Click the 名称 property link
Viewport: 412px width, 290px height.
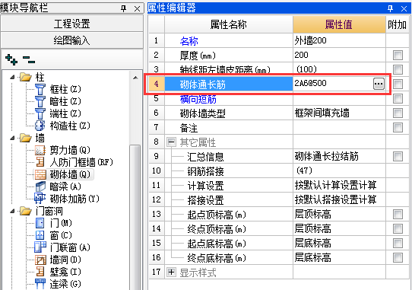pos(189,41)
